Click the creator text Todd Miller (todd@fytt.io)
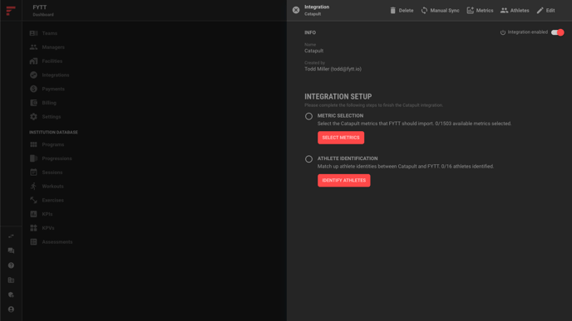The image size is (572, 321). coord(333,69)
